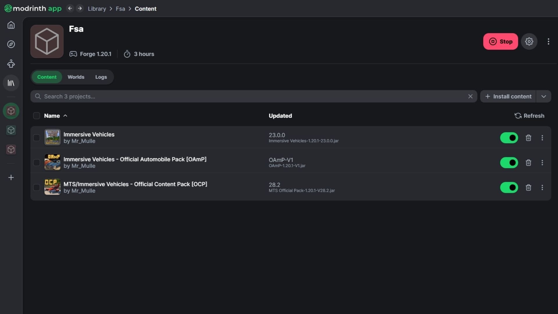558x314 pixels.
Task: Disable the Immersive Vehicles mod toggle
Action: (509, 138)
